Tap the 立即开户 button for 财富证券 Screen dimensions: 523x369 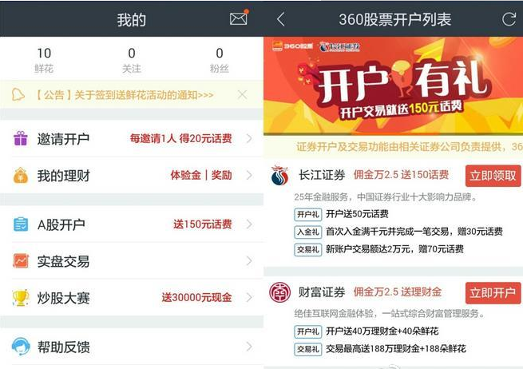click(493, 293)
